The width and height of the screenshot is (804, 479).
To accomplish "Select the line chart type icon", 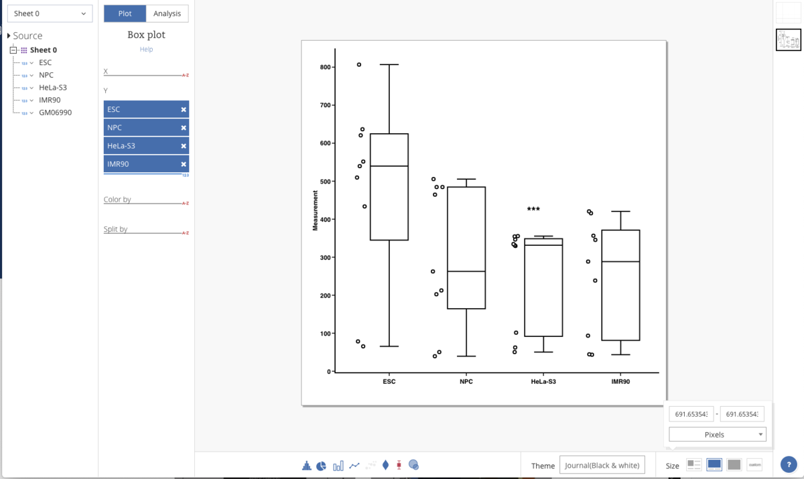I will pos(354,465).
